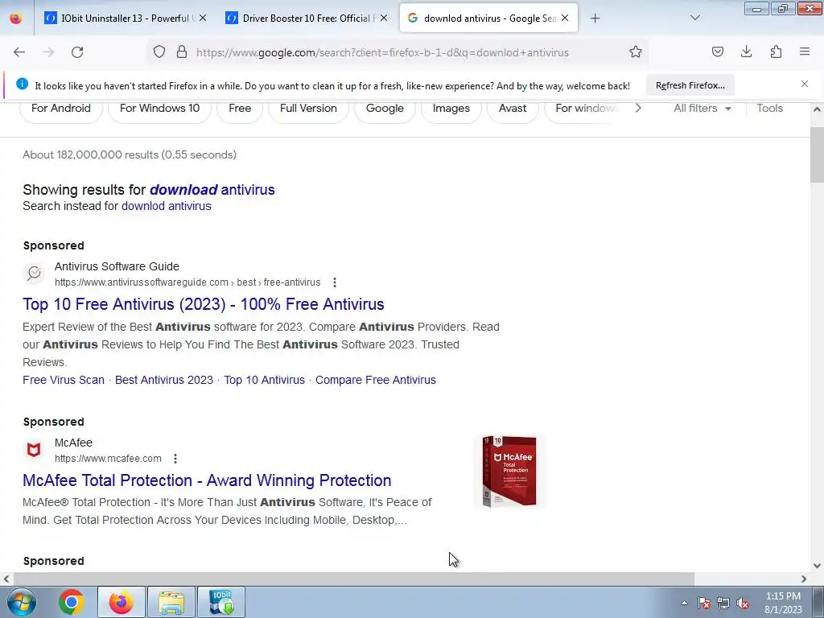824x618 pixels.
Task: Switch to Firefox in the taskbar
Action: [x=121, y=602]
